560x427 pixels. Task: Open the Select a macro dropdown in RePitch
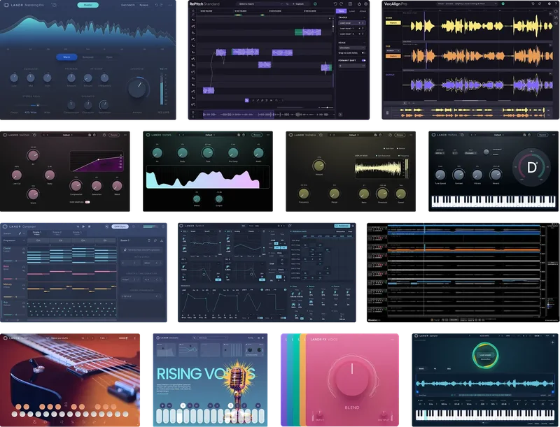[259, 4]
